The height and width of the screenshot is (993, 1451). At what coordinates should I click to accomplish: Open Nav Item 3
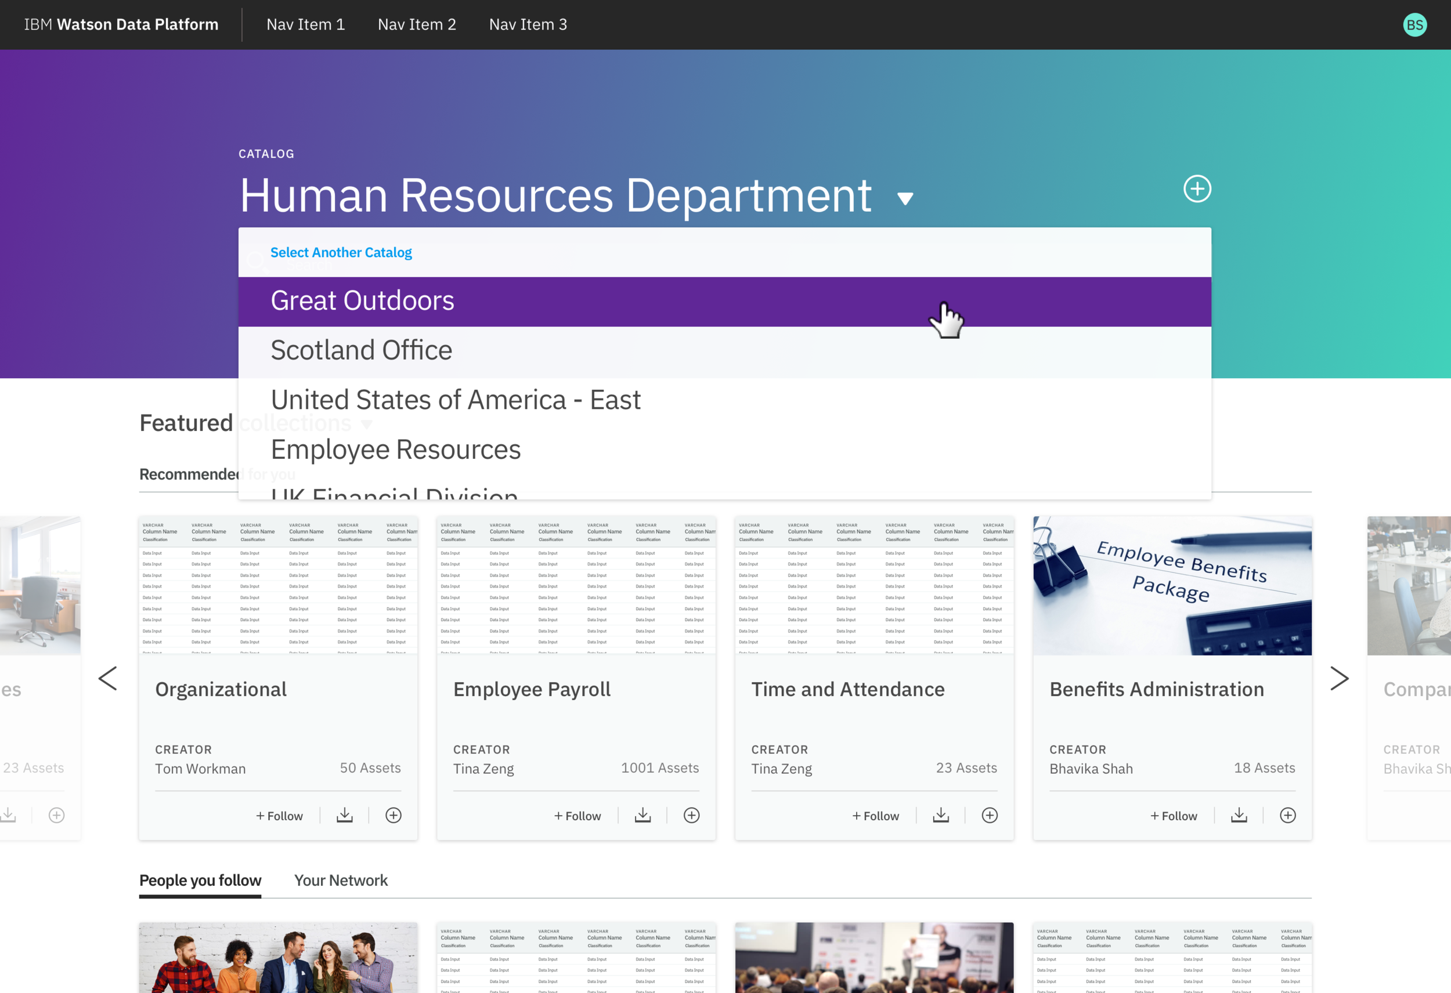pos(528,24)
